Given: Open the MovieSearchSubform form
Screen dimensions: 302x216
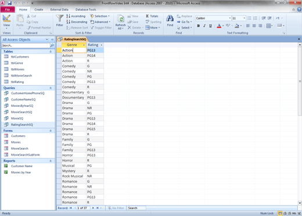Looking at the screenshot, I should click(x=25, y=155).
